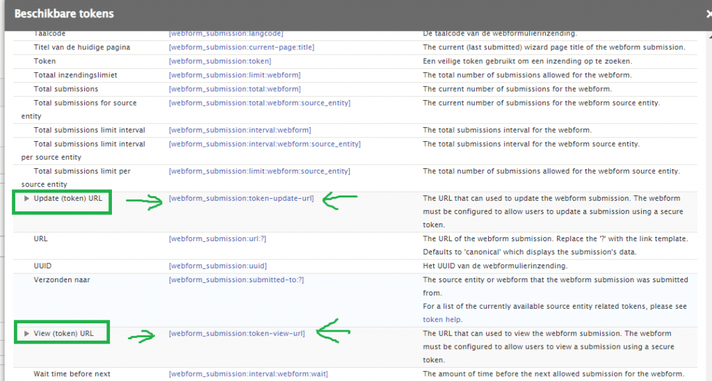Pick the webform_submission:interval:webform:source_entity token
The height and width of the screenshot is (381, 712).
tap(264, 144)
